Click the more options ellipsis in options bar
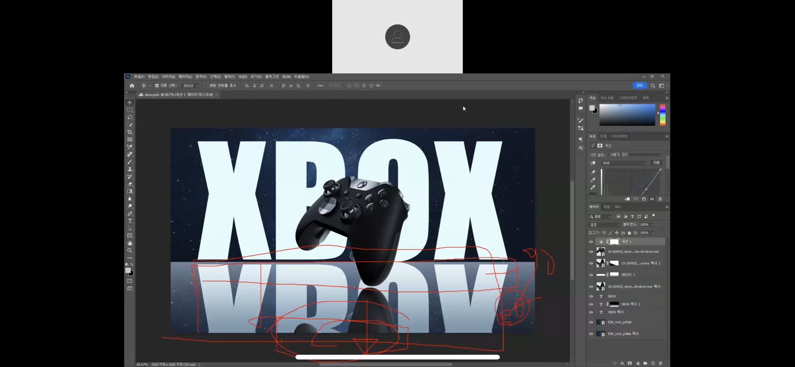Screen dimensions: 795x367 (320, 86)
